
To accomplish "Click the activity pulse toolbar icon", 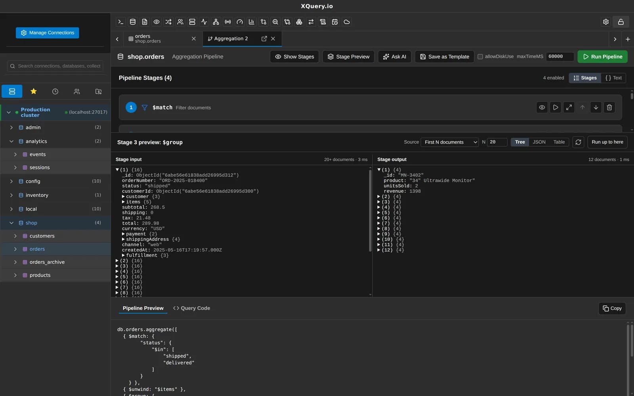I will [x=204, y=22].
